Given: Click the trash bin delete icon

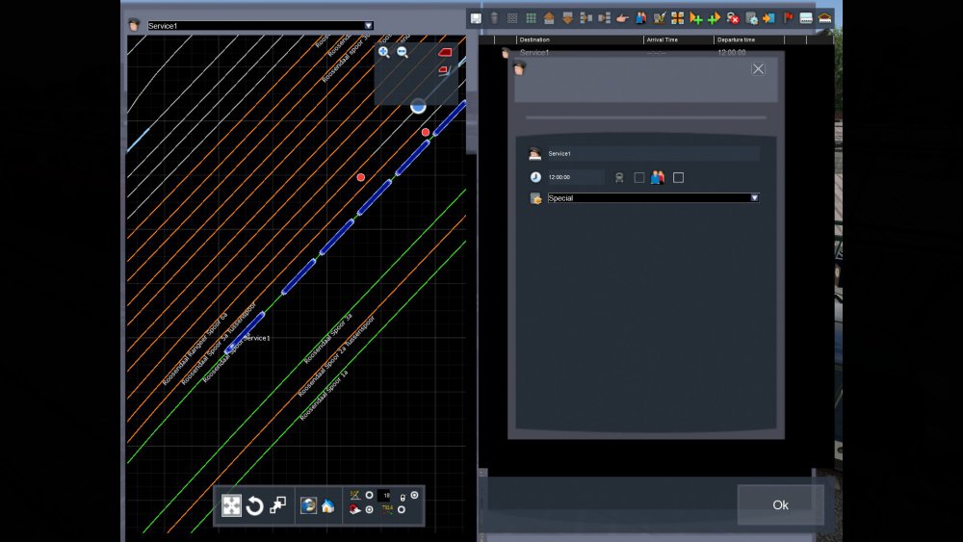Looking at the screenshot, I should [494, 18].
